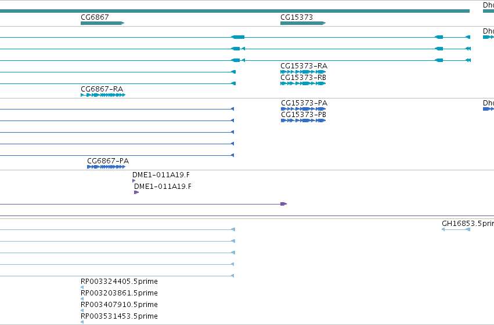Screen dimensions: 494x325
Task: Select the CG15373-RA transcript glyph
Action: [x=303, y=72]
